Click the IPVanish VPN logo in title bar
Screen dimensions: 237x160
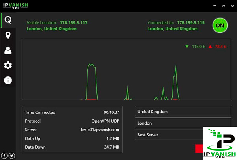(15, 6)
